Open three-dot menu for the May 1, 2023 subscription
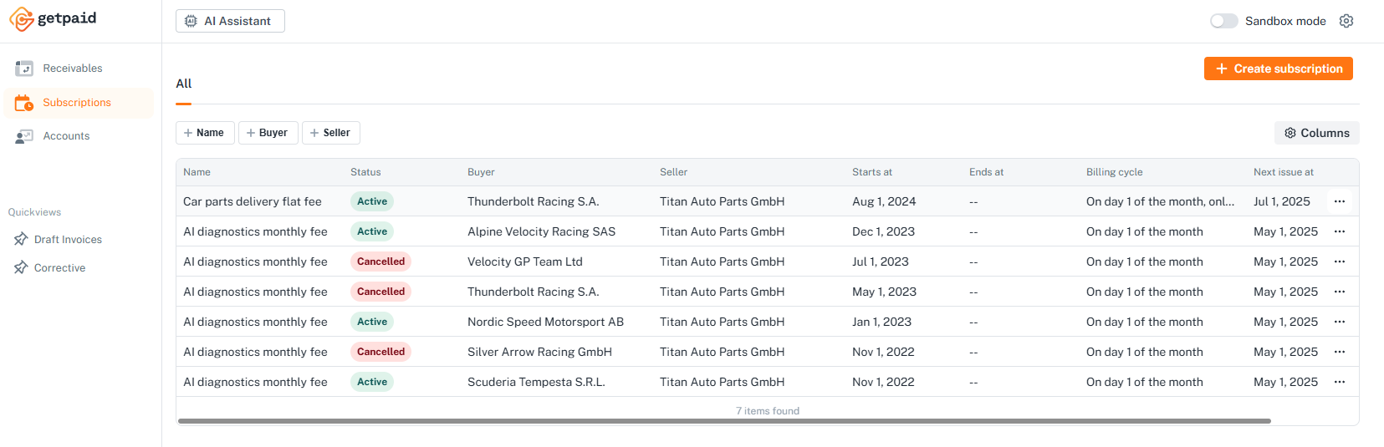1384x447 pixels. [1340, 292]
